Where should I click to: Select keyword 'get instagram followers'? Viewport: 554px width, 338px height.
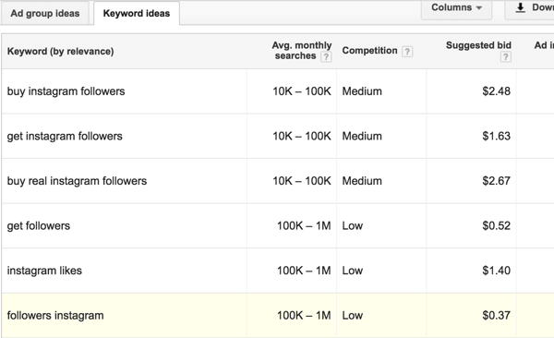[x=65, y=136]
